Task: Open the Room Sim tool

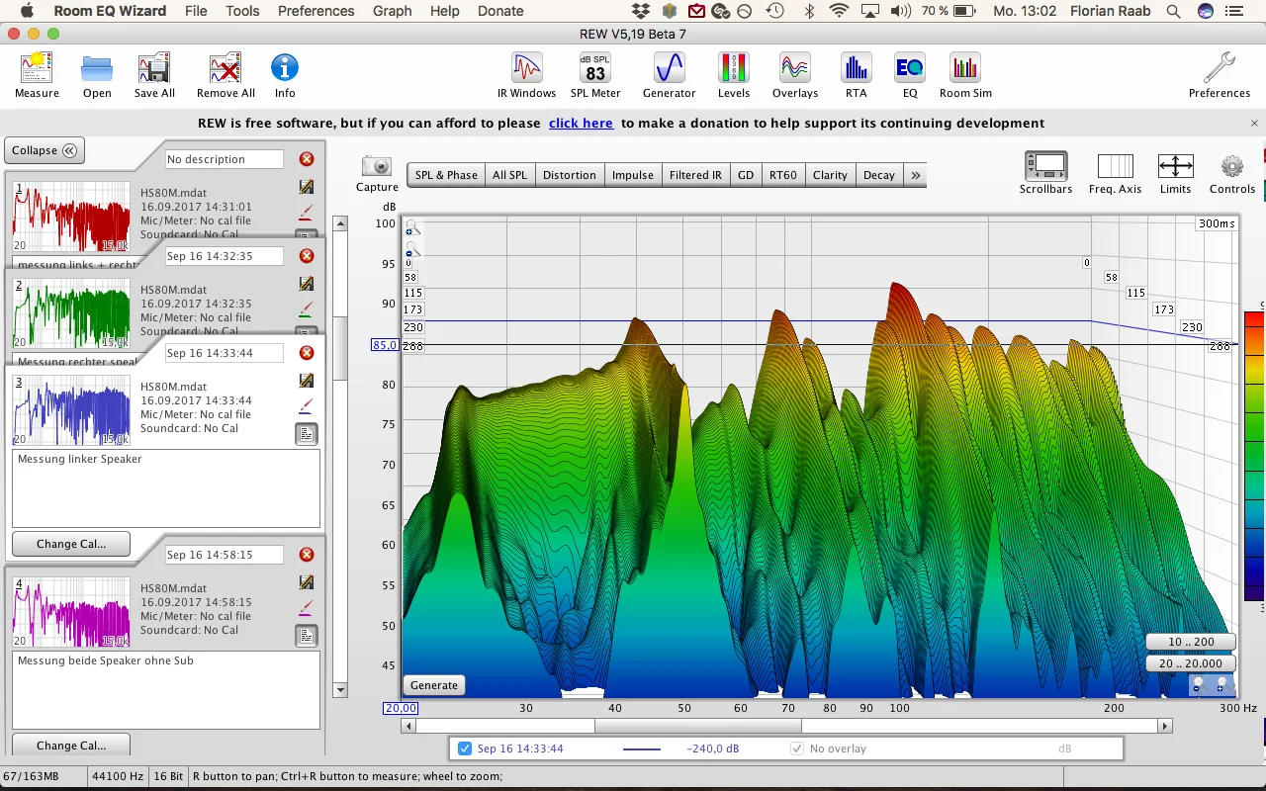Action: 965,75
